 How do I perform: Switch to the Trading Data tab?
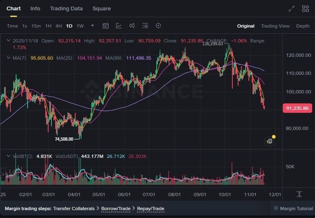66,8
